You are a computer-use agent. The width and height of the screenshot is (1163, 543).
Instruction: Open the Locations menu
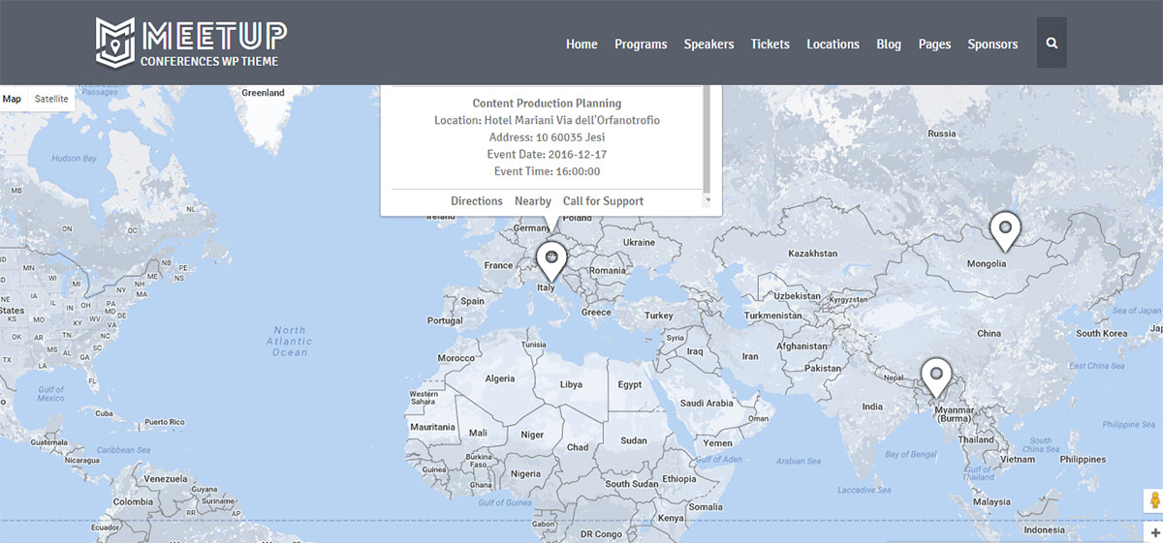pos(833,44)
